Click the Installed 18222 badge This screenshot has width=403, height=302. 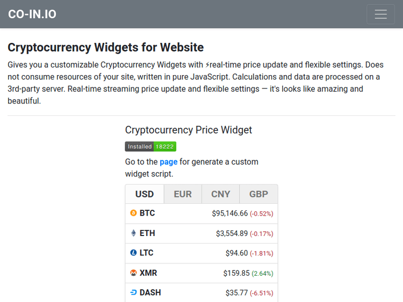coord(150,146)
